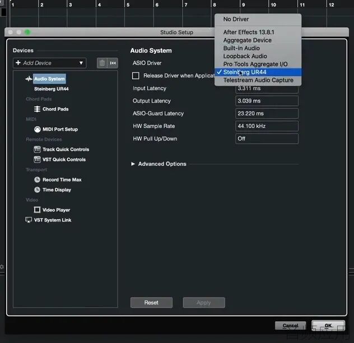The height and width of the screenshot is (343, 354).
Task: Select Time Display item
Action: point(57,190)
